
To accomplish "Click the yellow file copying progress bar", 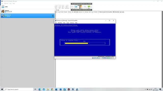I will tap(76, 43).
